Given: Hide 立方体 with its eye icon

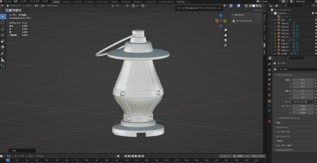Looking at the screenshot, I should [x=316, y=54].
